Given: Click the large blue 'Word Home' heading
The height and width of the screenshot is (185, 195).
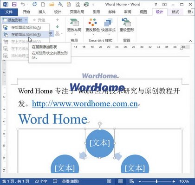Looking at the screenshot, I should pyautogui.click(x=53, y=119).
